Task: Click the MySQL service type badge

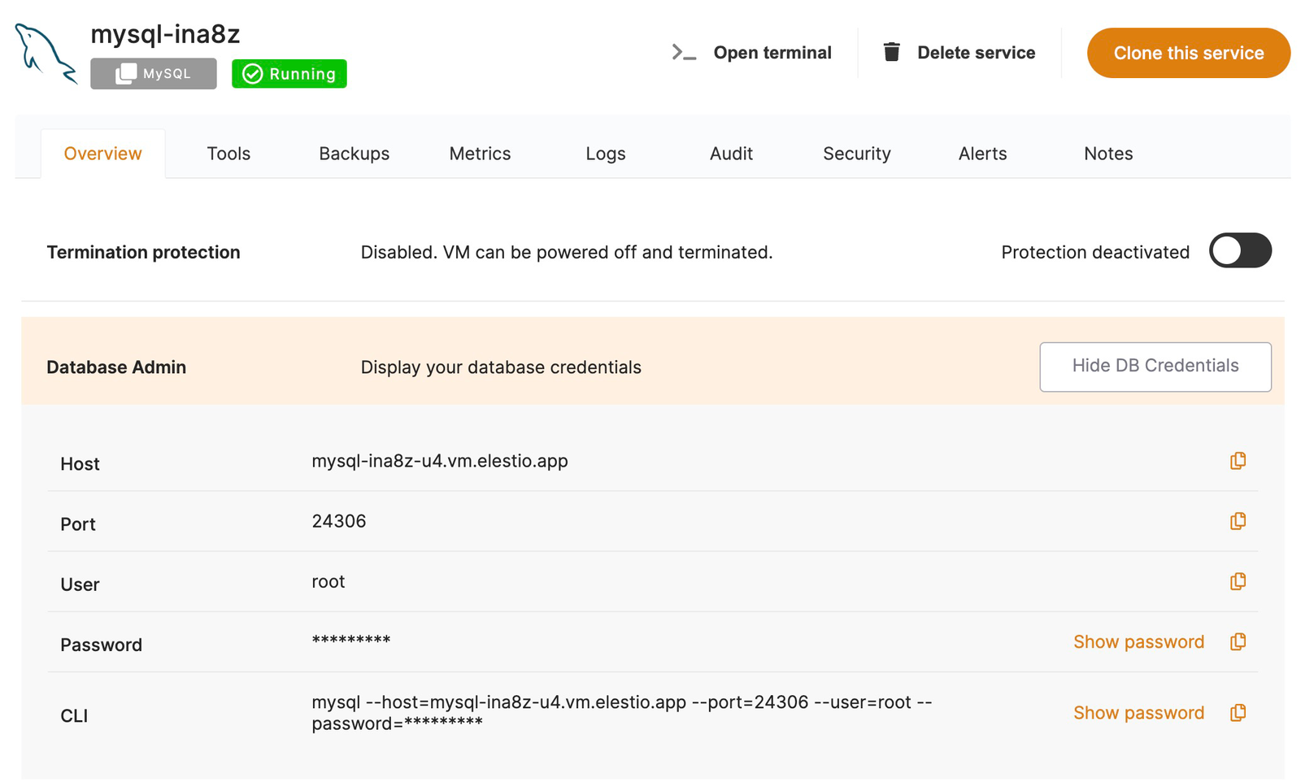Action: tap(153, 74)
